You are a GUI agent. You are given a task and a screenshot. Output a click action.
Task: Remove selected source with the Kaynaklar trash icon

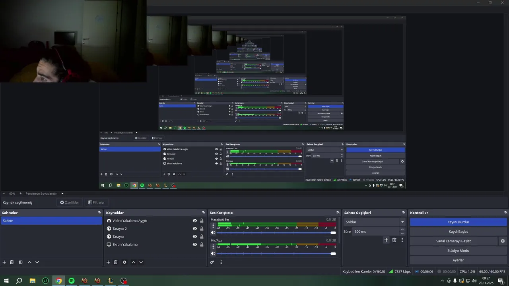(116, 262)
